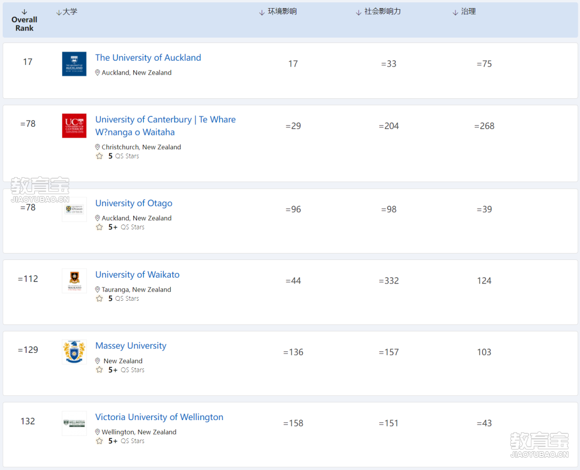Select Victoria Wellington social value =151

click(x=389, y=423)
